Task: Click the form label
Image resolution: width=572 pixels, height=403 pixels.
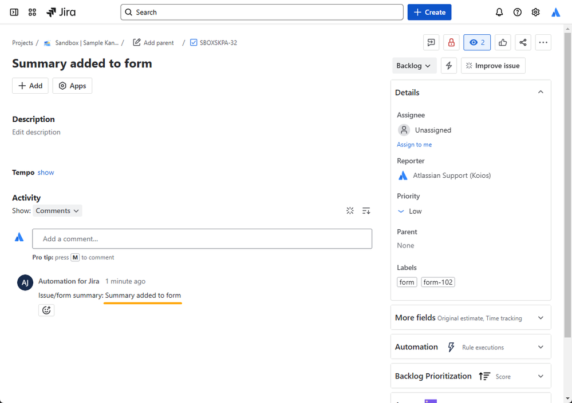Action: [x=407, y=282]
